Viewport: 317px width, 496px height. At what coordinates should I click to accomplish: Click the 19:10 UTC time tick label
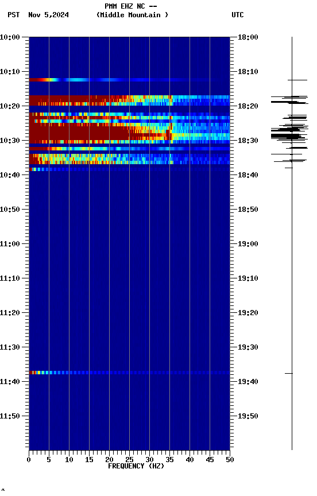click(x=248, y=278)
